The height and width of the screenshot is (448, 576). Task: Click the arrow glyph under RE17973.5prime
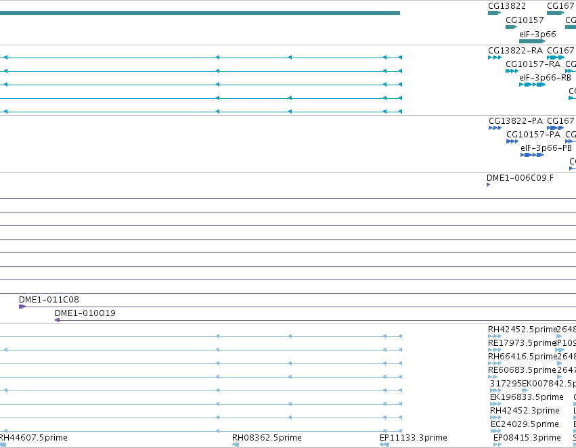coord(495,350)
